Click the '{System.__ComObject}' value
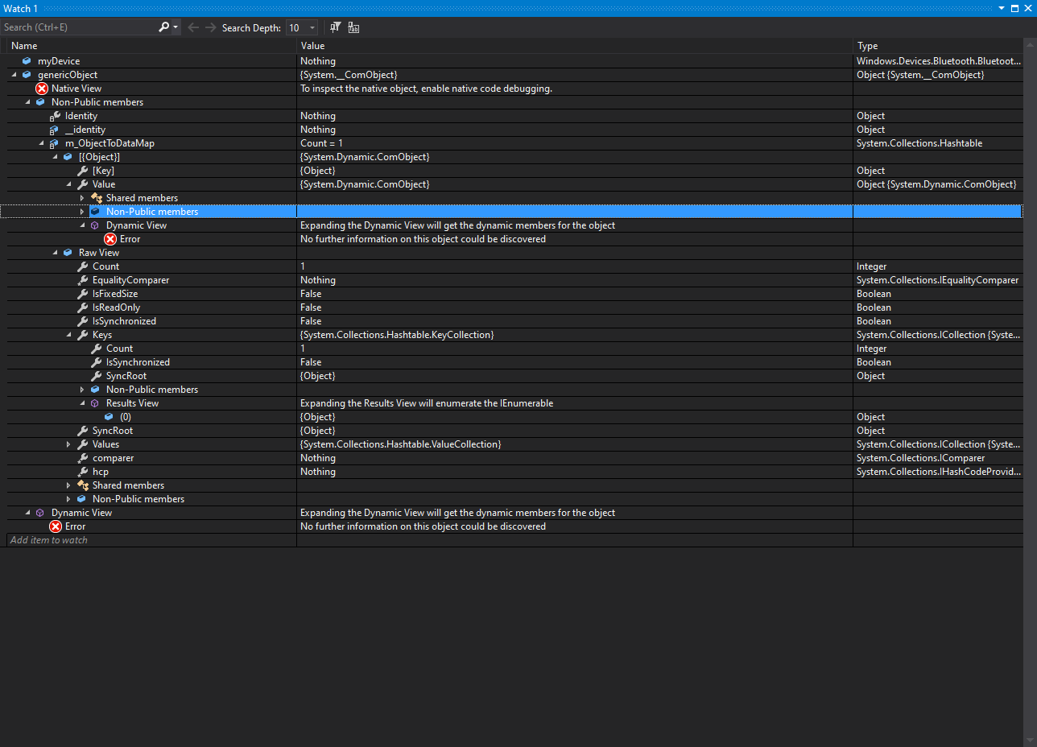Viewport: 1037px width, 747px height. (x=349, y=75)
